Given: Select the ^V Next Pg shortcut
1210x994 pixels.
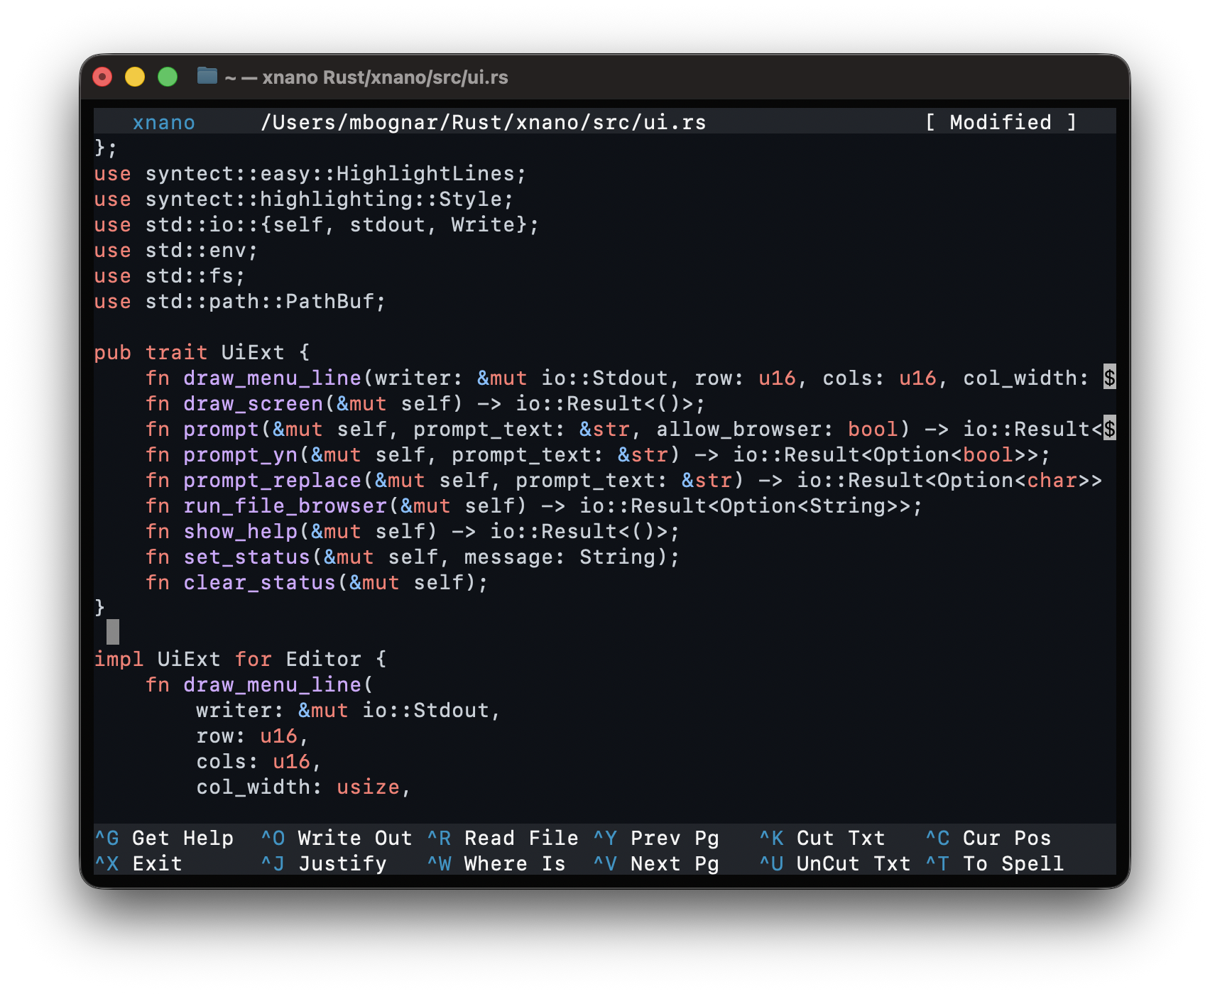Looking at the screenshot, I should click(x=656, y=863).
